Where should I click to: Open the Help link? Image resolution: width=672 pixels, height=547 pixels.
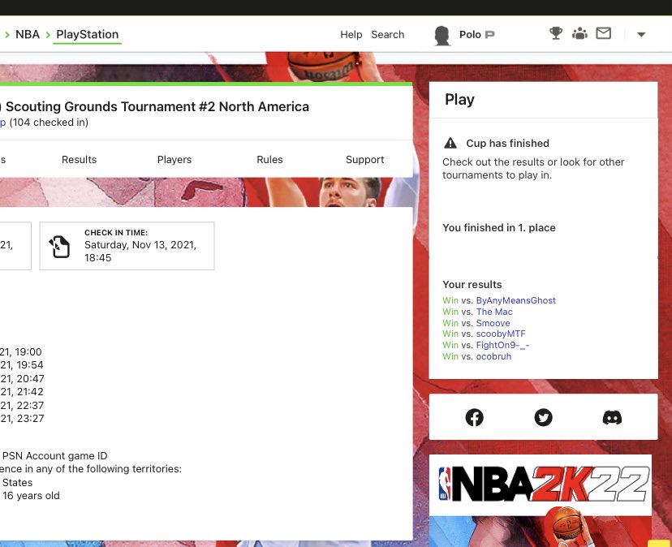(x=351, y=35)
